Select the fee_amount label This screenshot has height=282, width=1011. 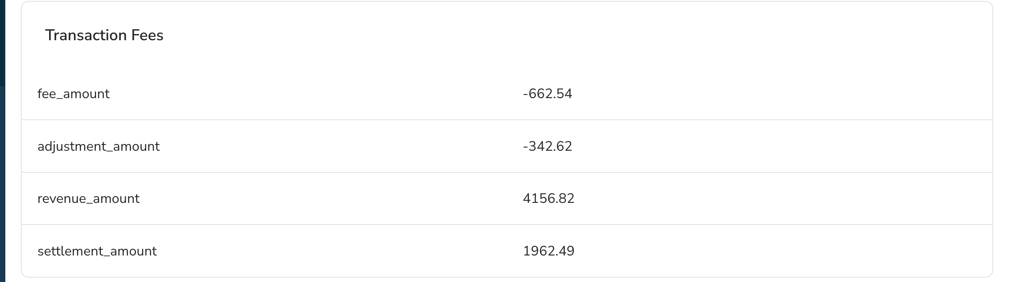[73, 94]
